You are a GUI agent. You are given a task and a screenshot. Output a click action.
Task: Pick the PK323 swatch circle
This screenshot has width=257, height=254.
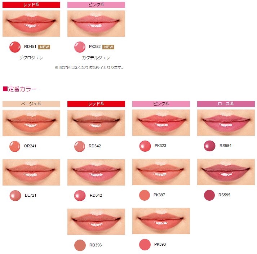point(145,146)
